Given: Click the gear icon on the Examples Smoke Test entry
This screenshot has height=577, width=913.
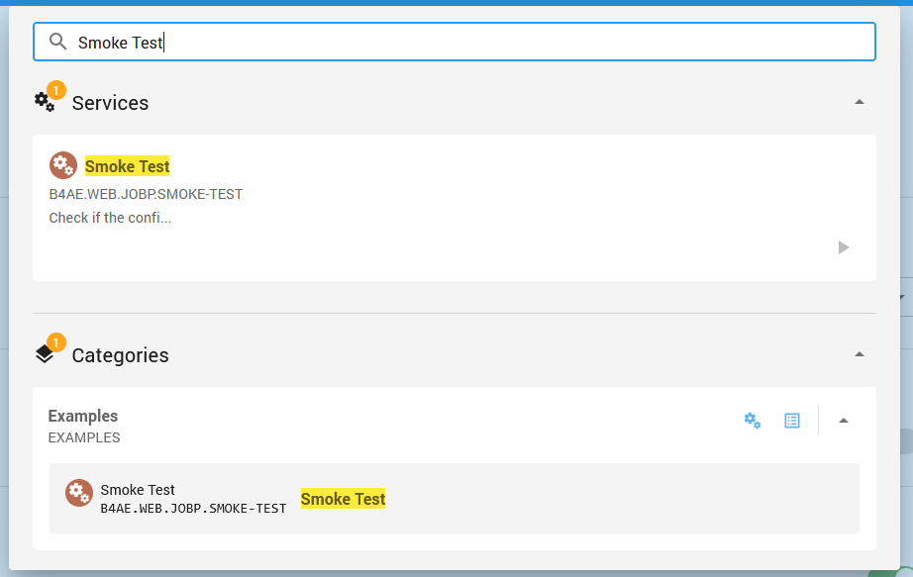Looking at the screenshot, I should (78, 493).
